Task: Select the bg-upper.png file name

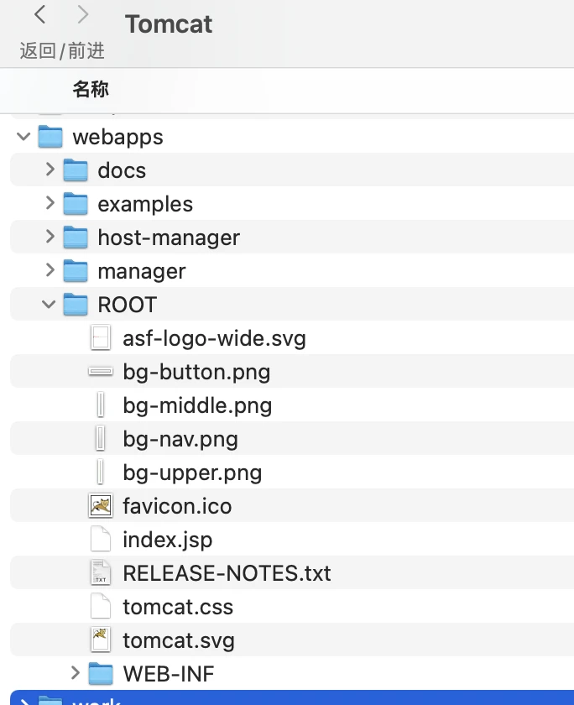Action: coord(192,473)
